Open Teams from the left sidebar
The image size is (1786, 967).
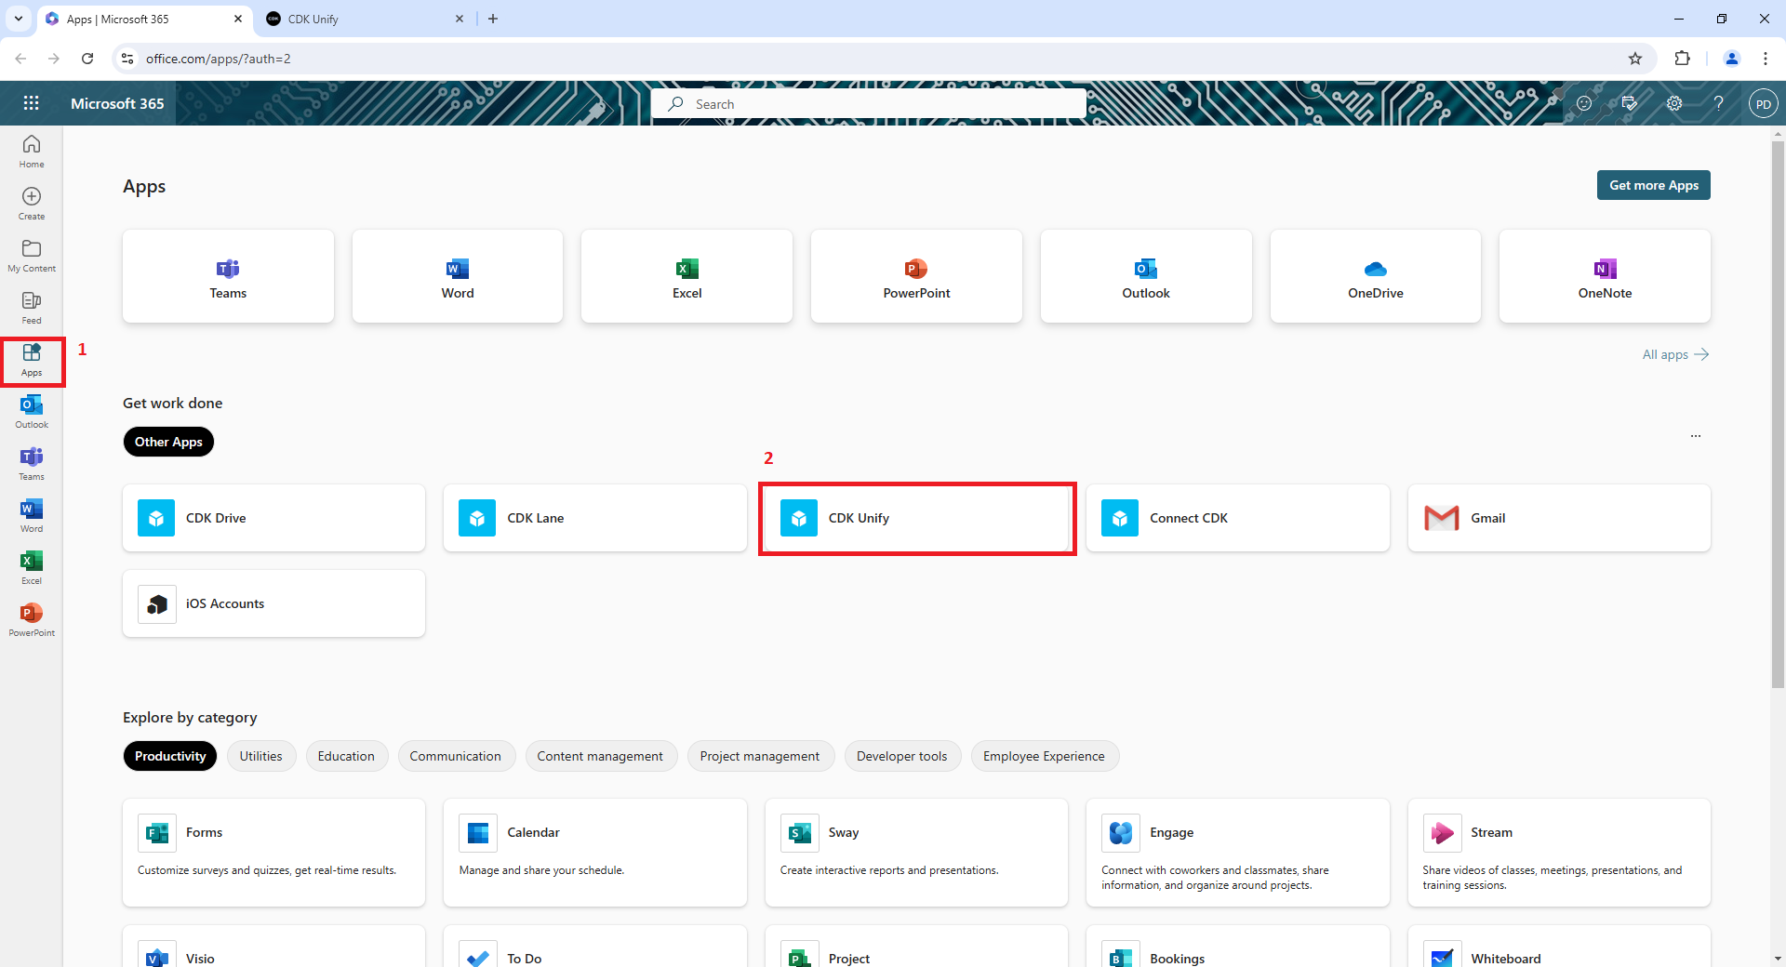(x=32, y=464)
